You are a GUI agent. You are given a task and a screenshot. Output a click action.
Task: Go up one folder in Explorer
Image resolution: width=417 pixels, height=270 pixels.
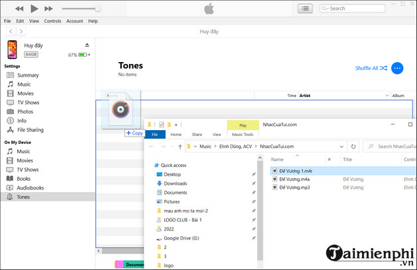[180, 147]
